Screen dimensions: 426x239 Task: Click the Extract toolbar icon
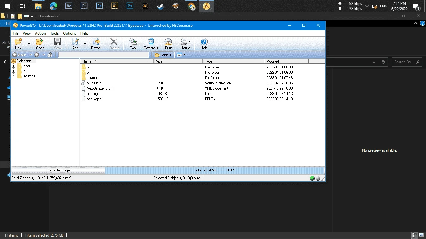pos(96,42)
